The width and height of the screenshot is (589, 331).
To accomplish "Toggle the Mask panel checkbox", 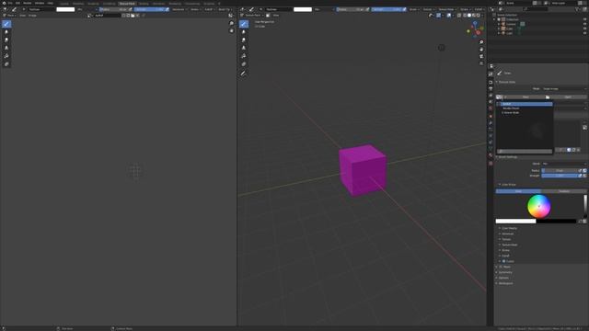I will click(x=501, y=267).
